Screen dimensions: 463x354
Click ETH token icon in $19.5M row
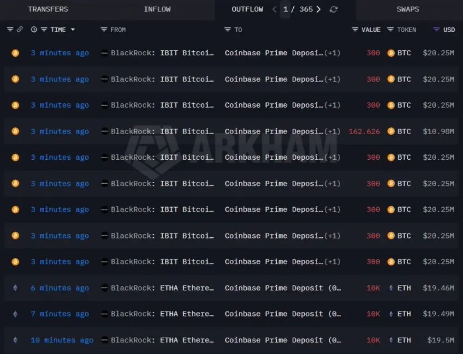(x=391, y=340)
